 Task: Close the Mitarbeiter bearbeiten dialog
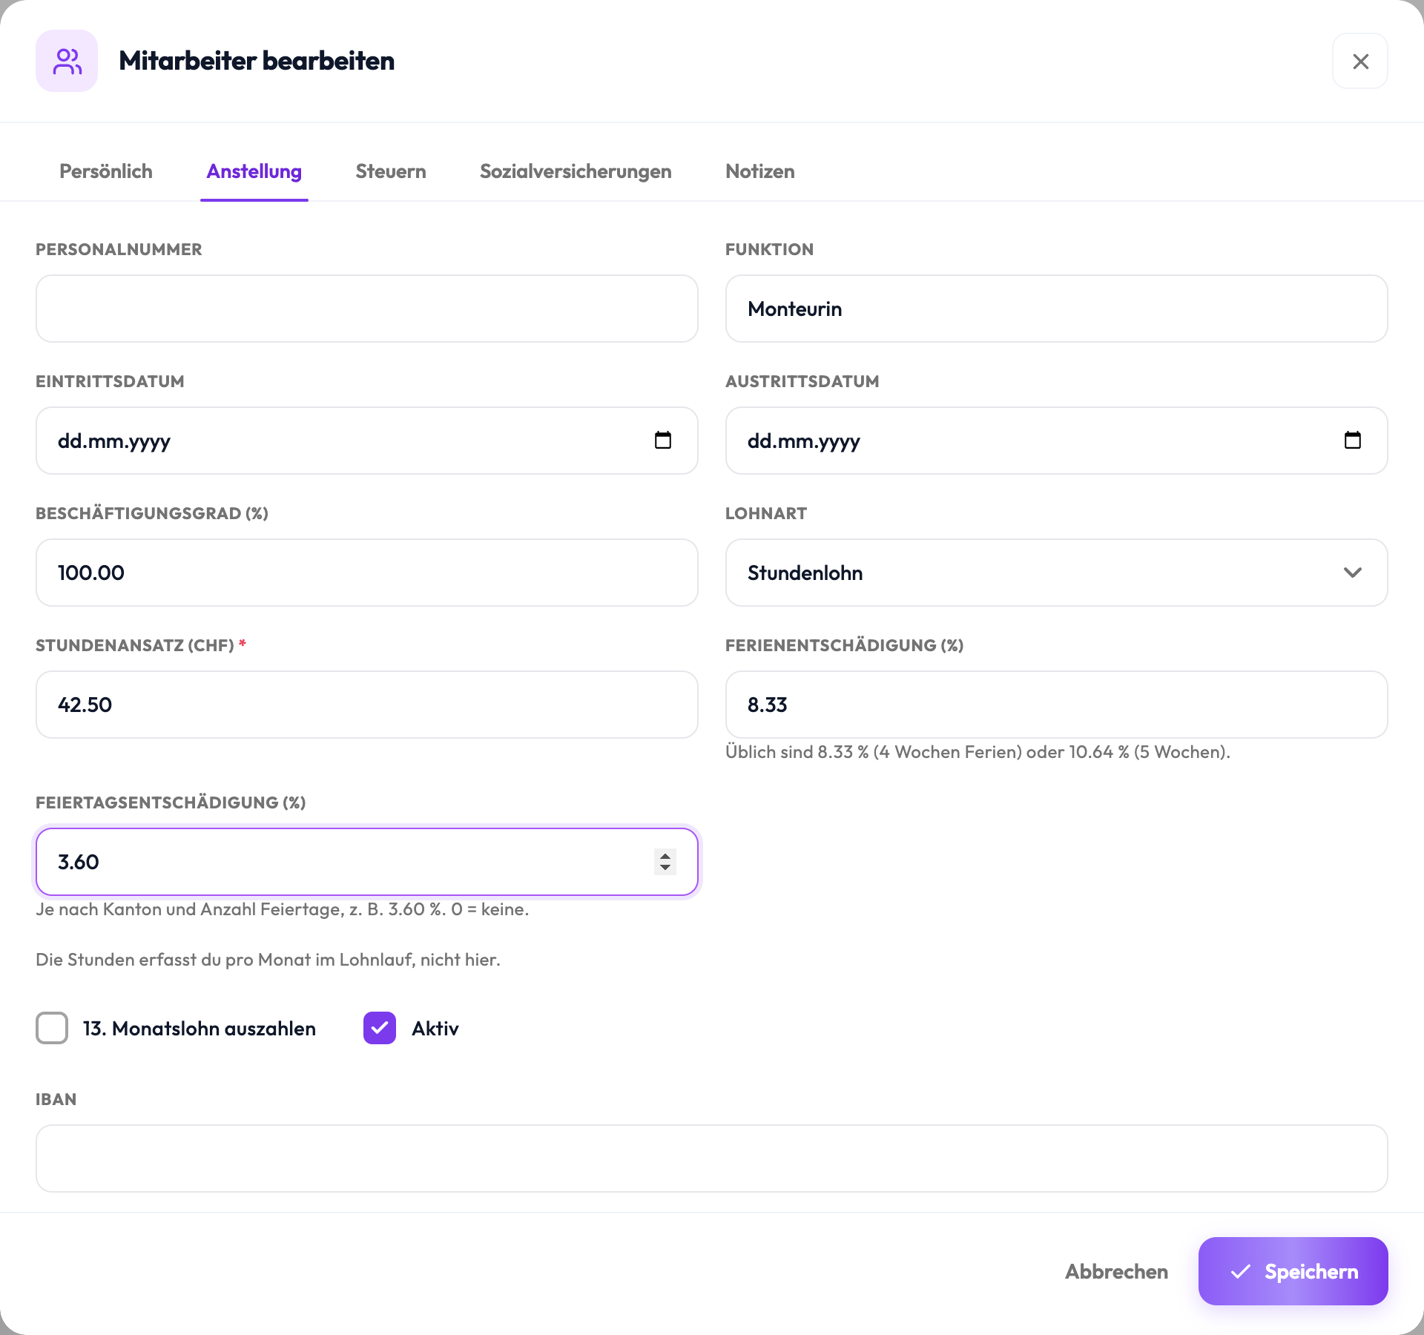click(x=1360, y=61)
